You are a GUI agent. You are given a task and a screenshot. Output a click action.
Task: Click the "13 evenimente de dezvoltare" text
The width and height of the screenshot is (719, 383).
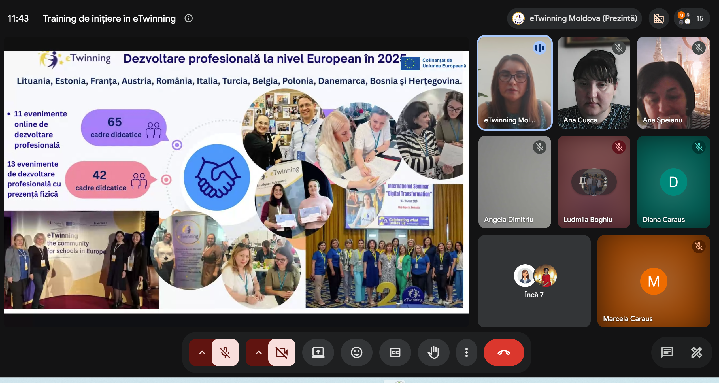click(34, 179)
